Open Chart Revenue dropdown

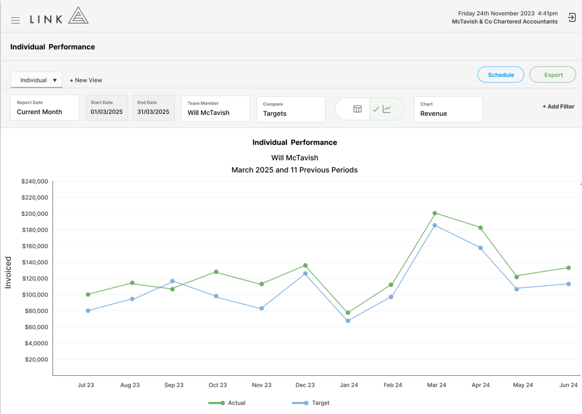pos(448,109)
